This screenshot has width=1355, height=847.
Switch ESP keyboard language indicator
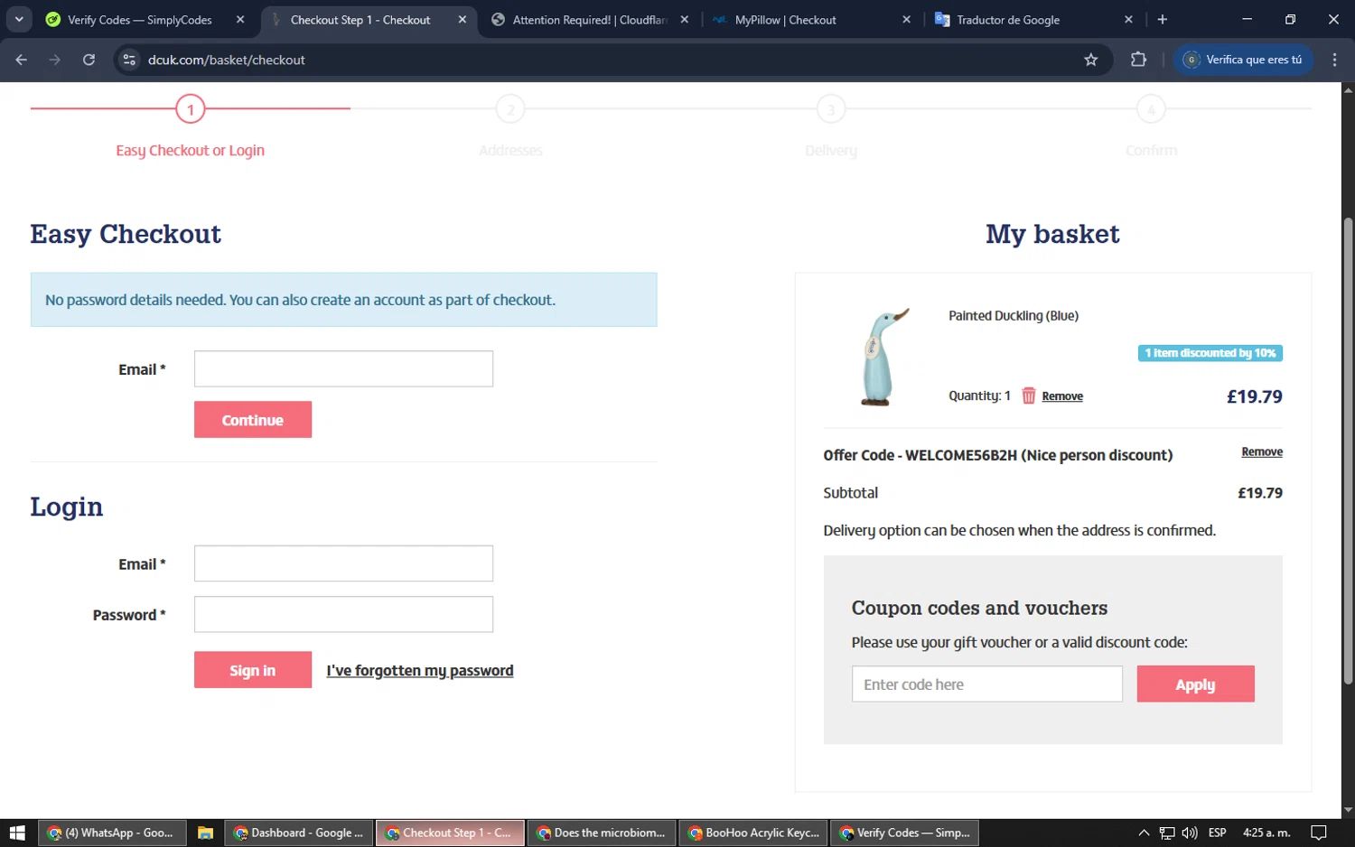pos(1218,833)
